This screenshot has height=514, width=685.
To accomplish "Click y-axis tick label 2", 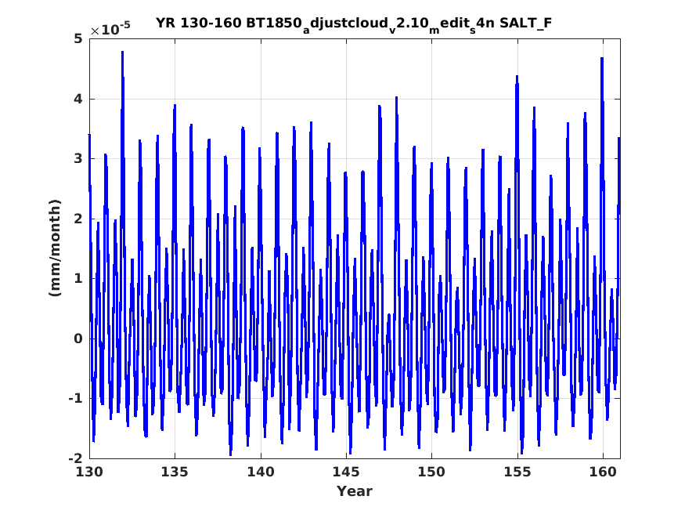I will pos(78,219).
